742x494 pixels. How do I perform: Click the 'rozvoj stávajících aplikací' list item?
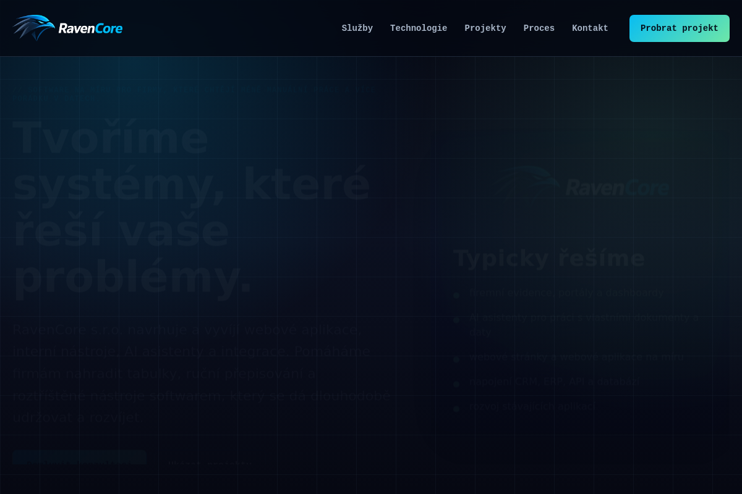532,406
